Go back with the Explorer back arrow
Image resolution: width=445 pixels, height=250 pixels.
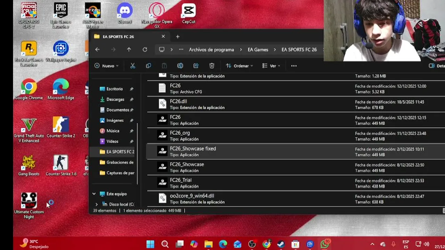(97, 50)
